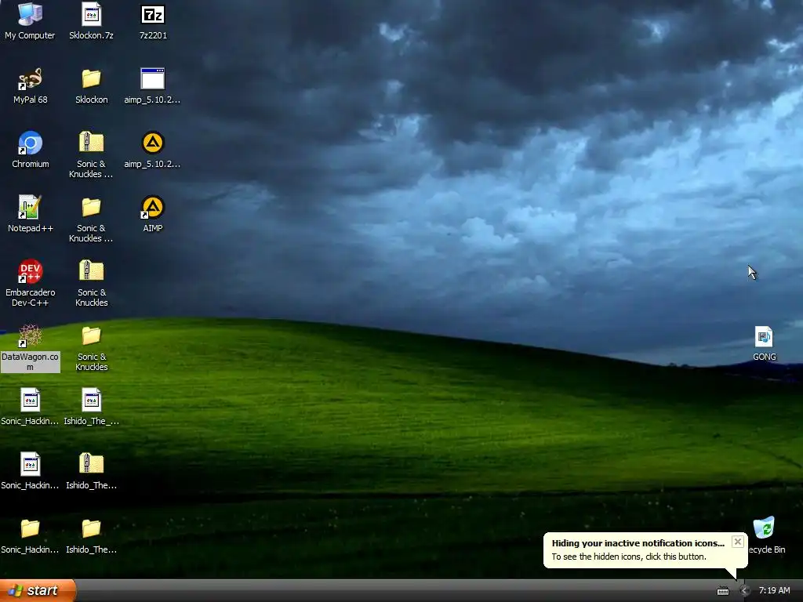Select the GONG audio file icon
The width and height of the screenshot is (803, 602).
pos(764,343)
